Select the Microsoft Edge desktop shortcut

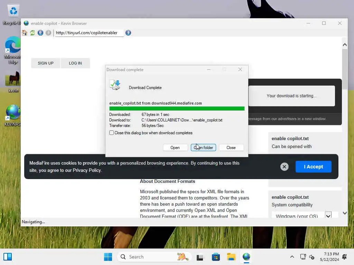tap(13, 50)
